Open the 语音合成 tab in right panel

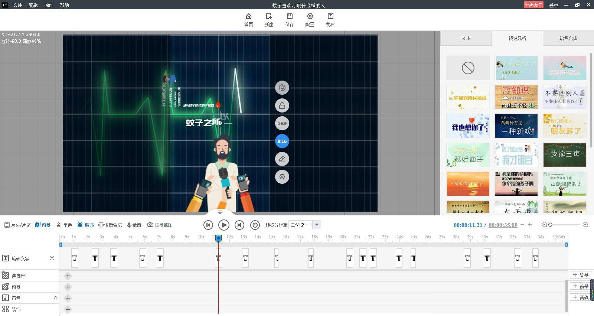click(568, 38)
